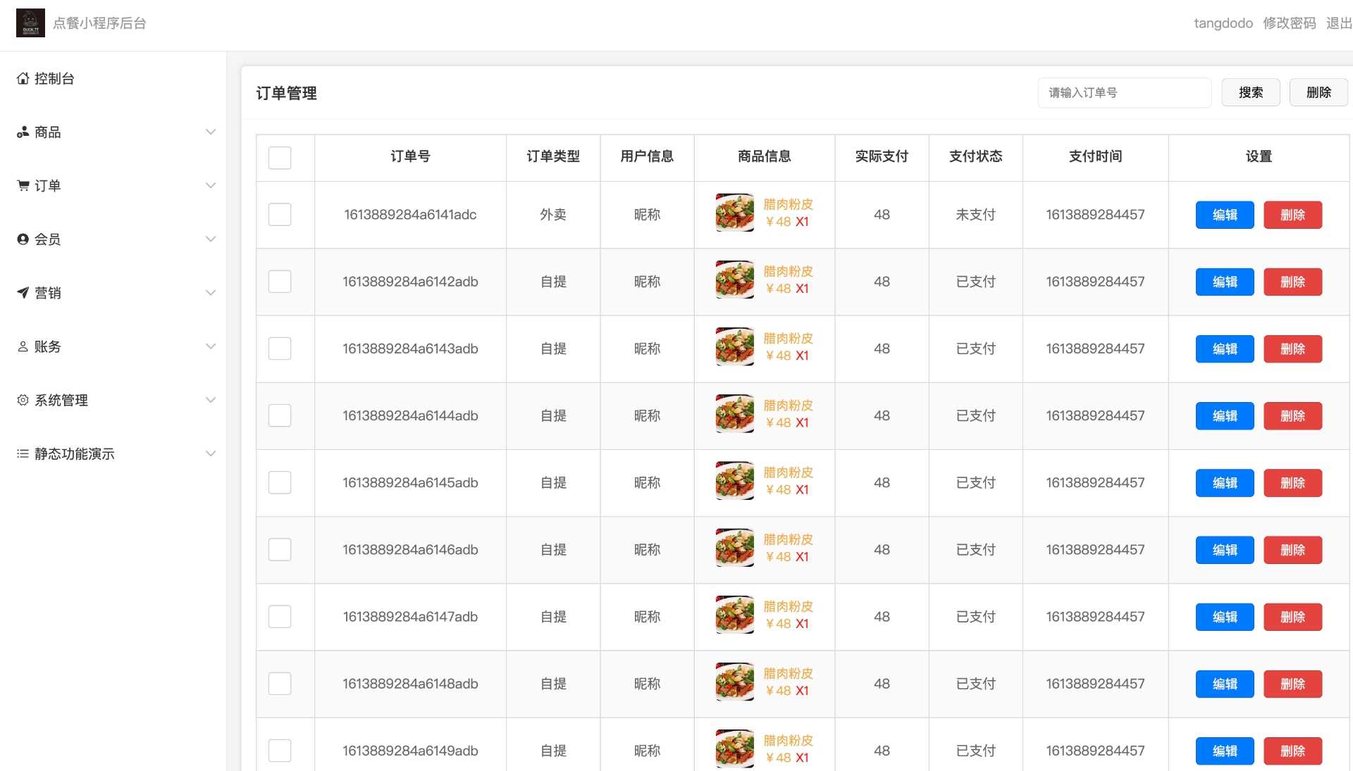This screenshot has height=771, width=1353.
Task: Click the gear icon for 系统管理
Action: point(23,400)
